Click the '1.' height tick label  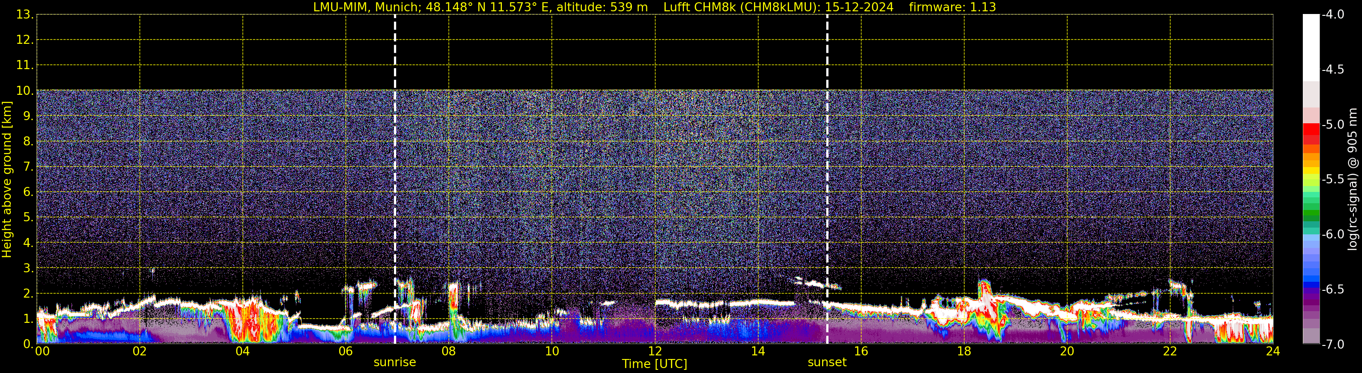click(28, 319)
